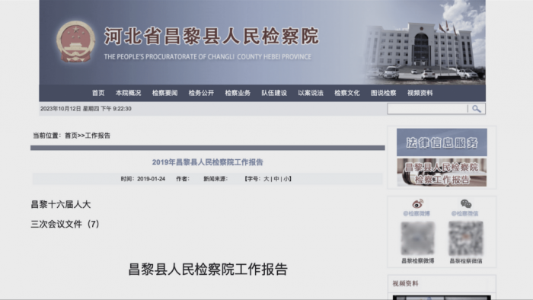Click the 工作报告 breadcrumb link

pos(97,136)
